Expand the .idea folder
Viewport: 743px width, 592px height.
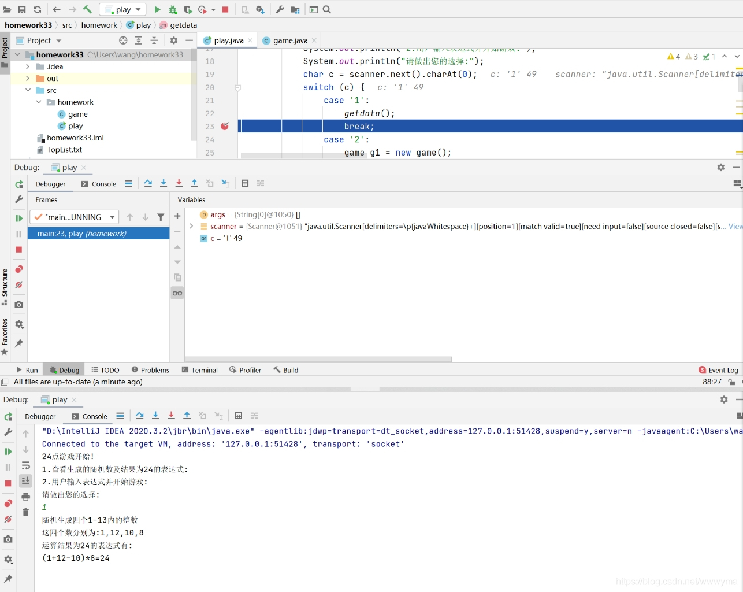(x=28, y=66)
